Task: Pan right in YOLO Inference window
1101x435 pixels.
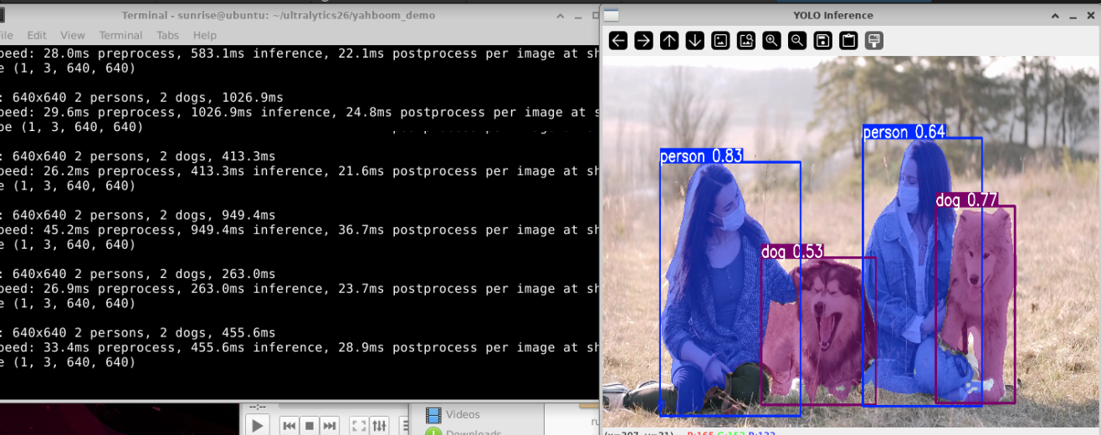Action: click(x=643, y=40)
